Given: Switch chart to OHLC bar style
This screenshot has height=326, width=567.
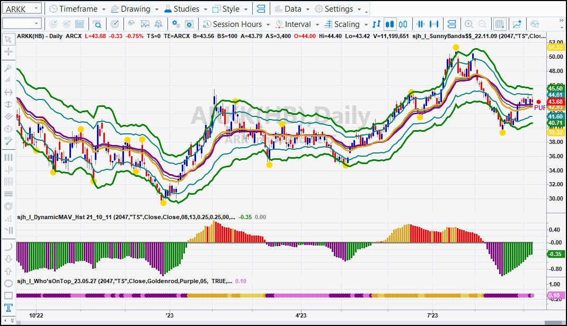Looking at the screenshot, I should point(376,24).
